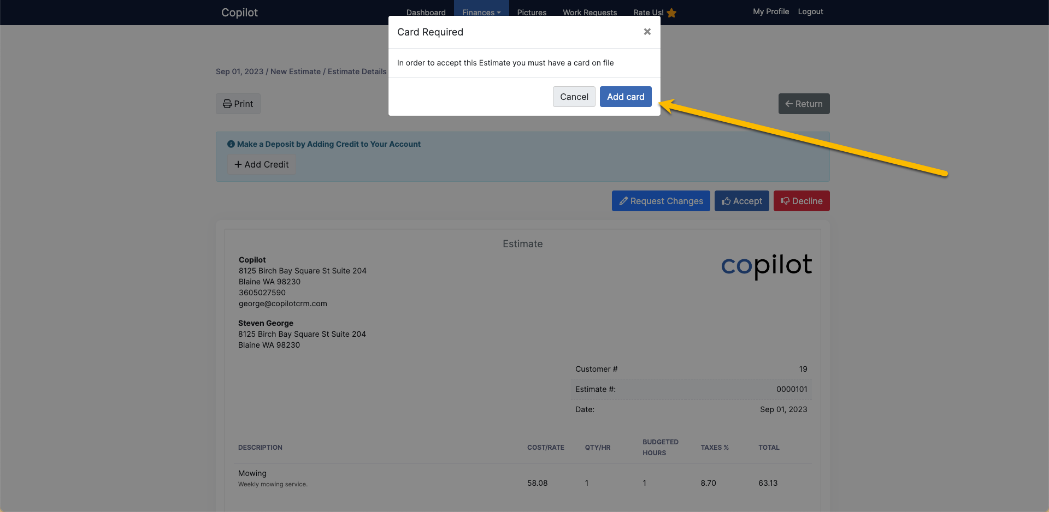Open the Pictures page
The width and height of the screenshot is (1049, 512).
pyautogui.click(x=532, y=13)
